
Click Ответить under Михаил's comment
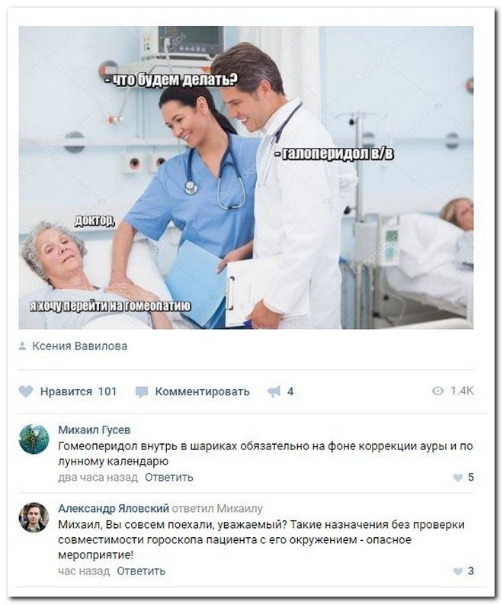click(x=169, y=478)
